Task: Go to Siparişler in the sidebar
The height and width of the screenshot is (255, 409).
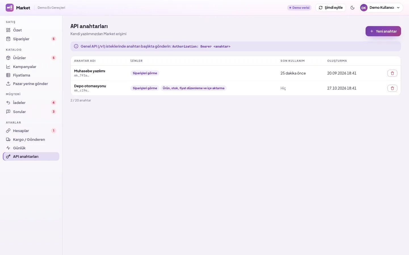Action: pyautogui.click(x=31, y=39)
